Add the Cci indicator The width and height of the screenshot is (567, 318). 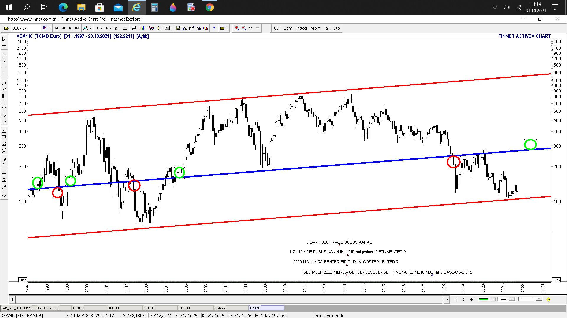pos(277,28)
